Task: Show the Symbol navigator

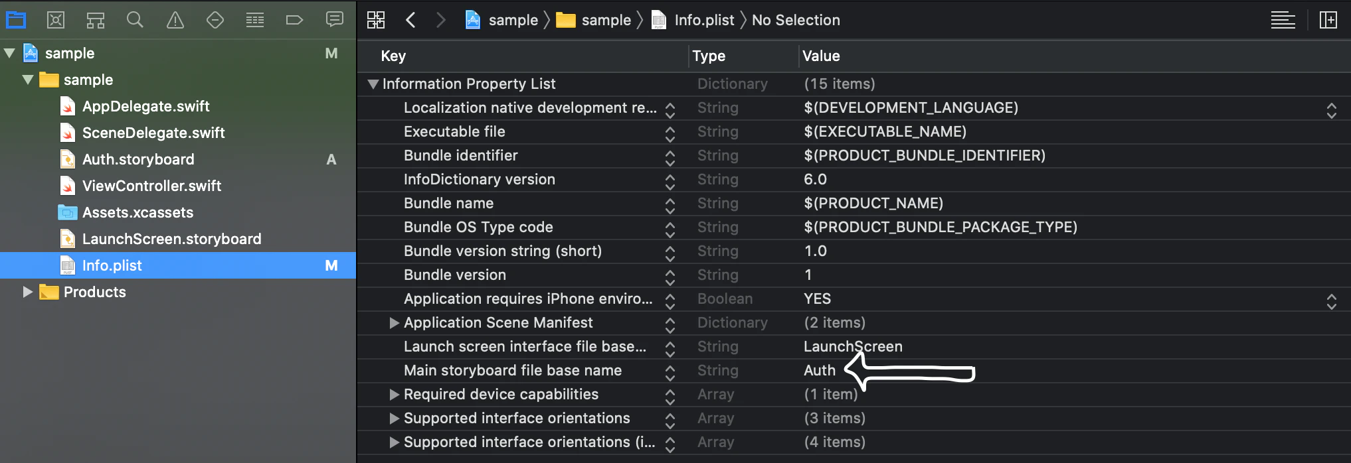Action: tap(96, 20)
